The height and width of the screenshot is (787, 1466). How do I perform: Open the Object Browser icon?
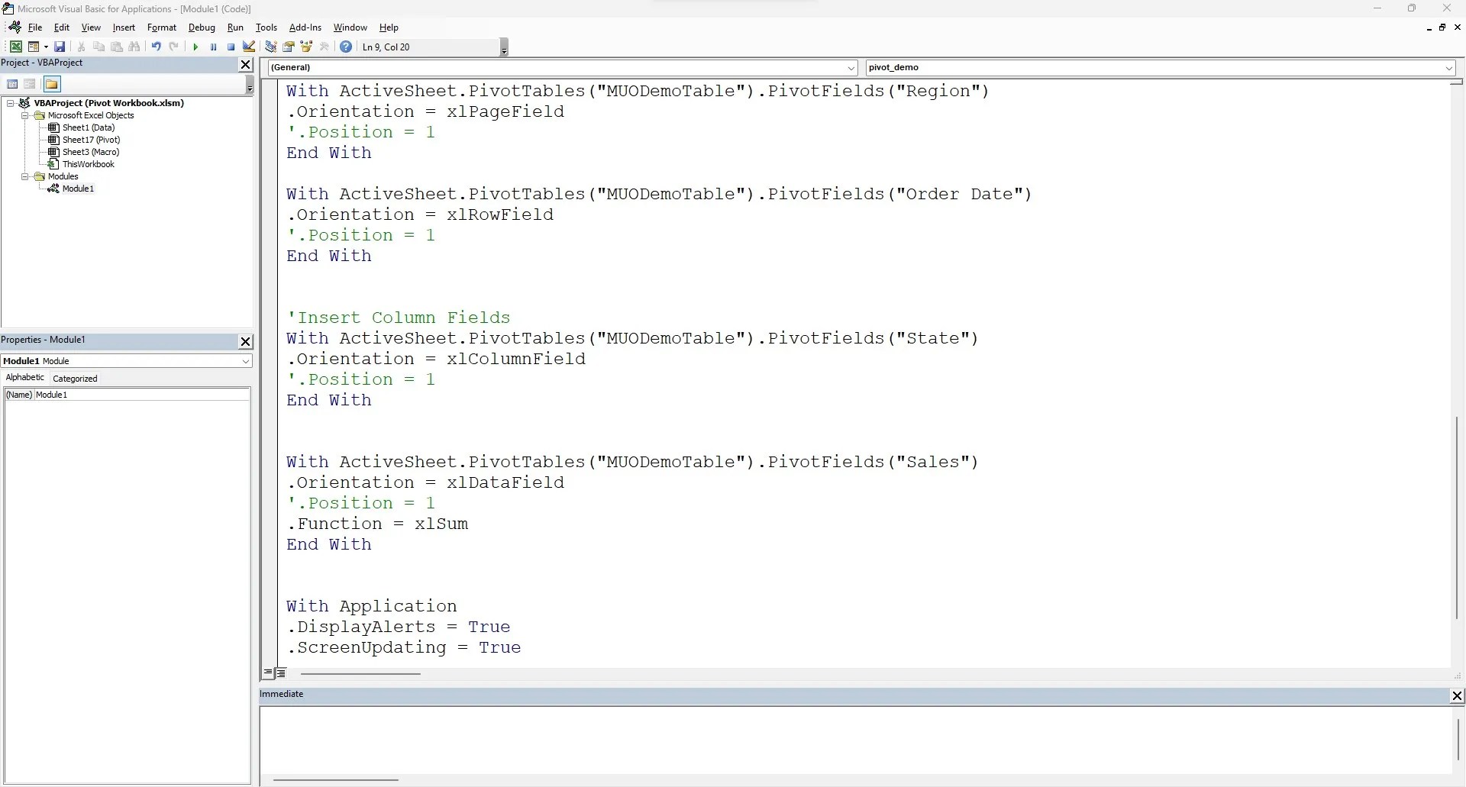[x=308, y=47]
